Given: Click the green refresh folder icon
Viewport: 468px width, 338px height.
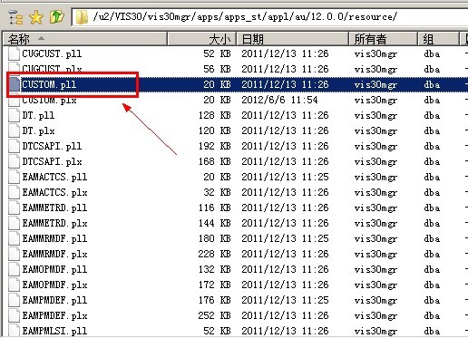Looking at the screenshot, I should pyautogui.click(x=57, y=16).
